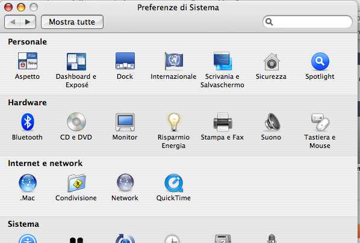Open Condivisione sharing folder icon
360x243 pixels.
coord(76,183)
